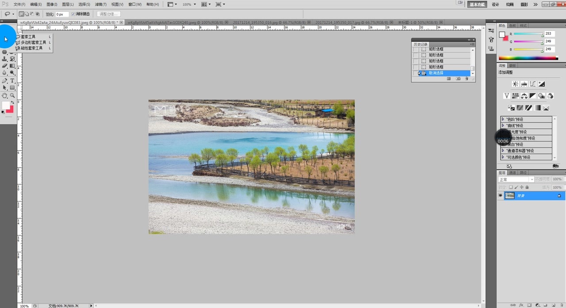566x308 pixels.
Task: Select the Lasso tool (套索工具) flyout entry
Action: click(34, 37)
